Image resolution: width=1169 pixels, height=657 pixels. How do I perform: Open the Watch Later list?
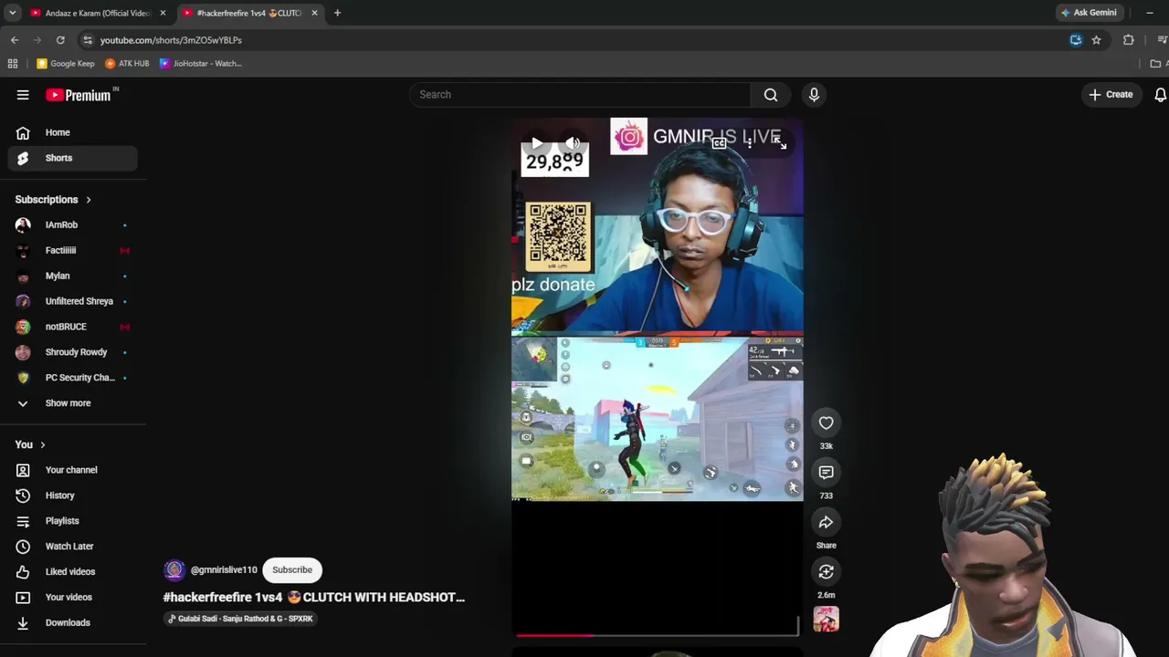[x=73, y=547]
